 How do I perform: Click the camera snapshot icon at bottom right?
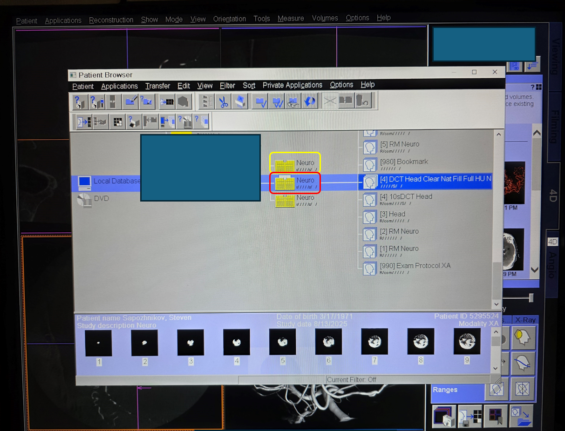443,416
